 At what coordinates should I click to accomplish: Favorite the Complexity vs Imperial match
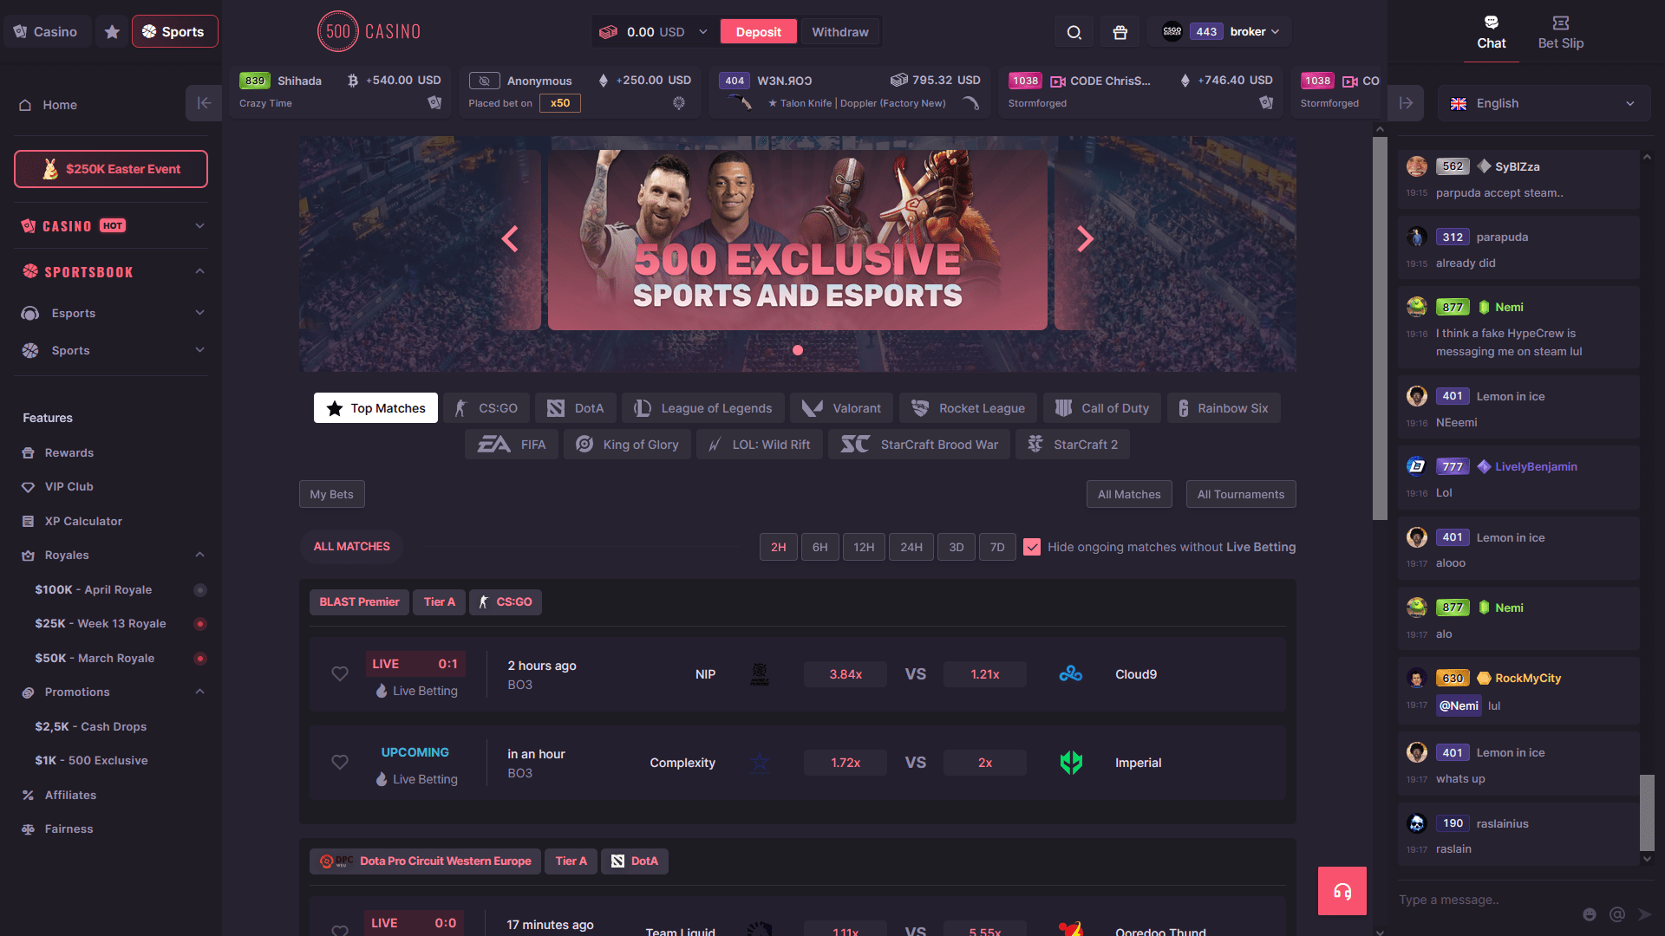[x=340, y=763]
